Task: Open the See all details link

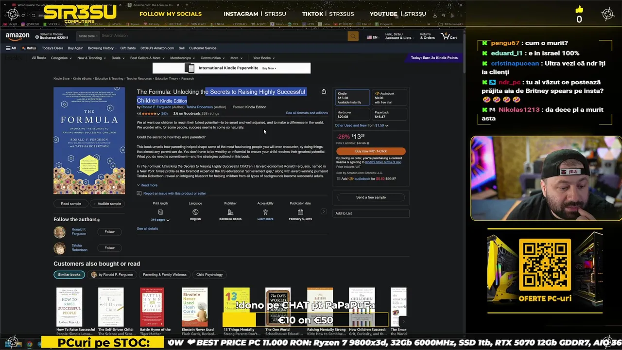Action: (147, 228)
